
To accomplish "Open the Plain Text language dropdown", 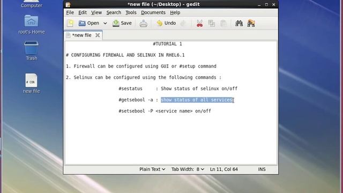I will [152, 169].
